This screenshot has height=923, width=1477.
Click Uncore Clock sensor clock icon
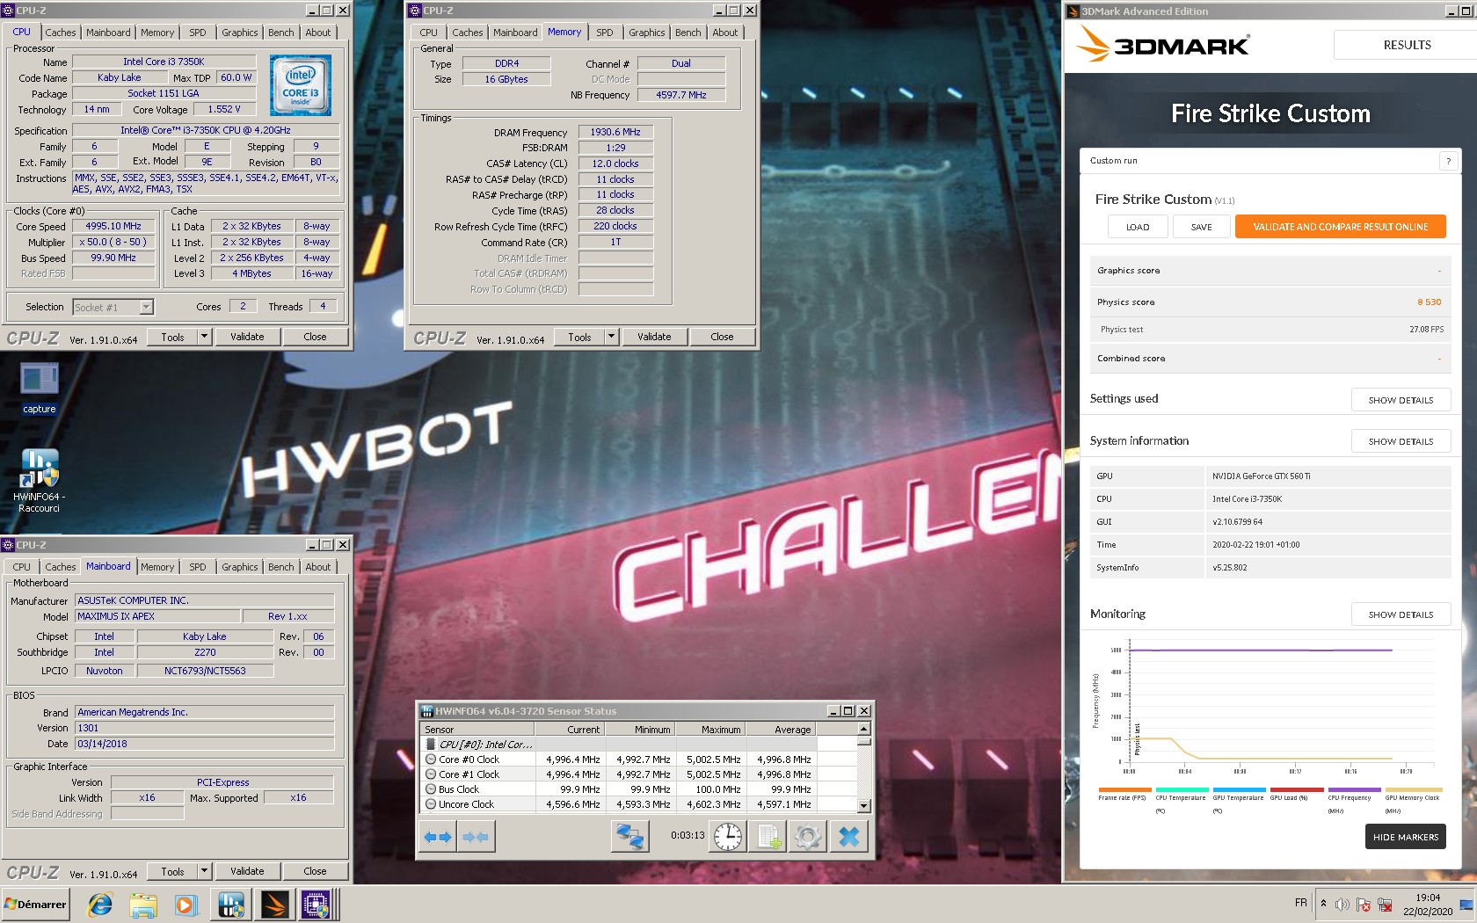click(431, 804)
